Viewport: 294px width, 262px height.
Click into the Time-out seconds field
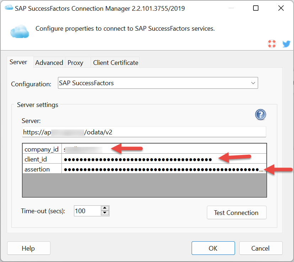coord(87,211)
